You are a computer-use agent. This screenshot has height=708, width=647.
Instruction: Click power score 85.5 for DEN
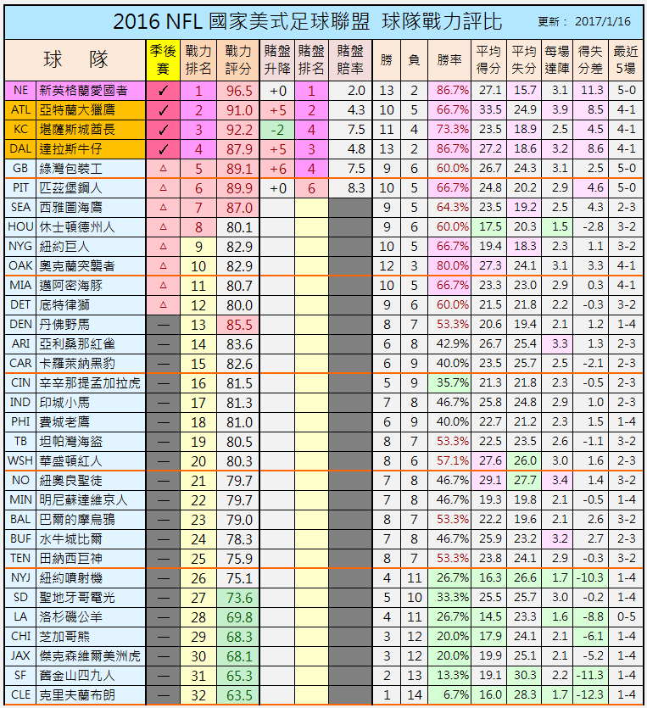(x=239, y=325)
